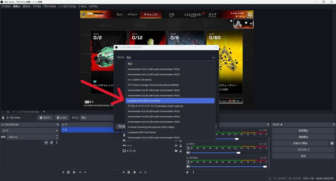Select Loopback Mix (MOTU M Series) device
This screenshot has width=336, height=181.
pos(170,101)
